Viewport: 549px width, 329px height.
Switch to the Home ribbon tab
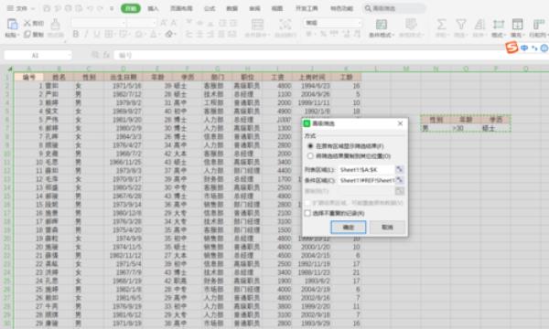tap(131, 8)
